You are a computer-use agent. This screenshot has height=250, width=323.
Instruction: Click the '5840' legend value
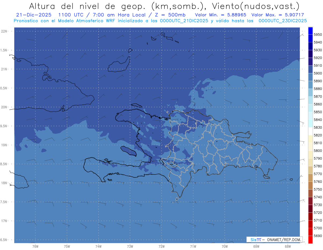pyautogui.click(x=318, y=120)
